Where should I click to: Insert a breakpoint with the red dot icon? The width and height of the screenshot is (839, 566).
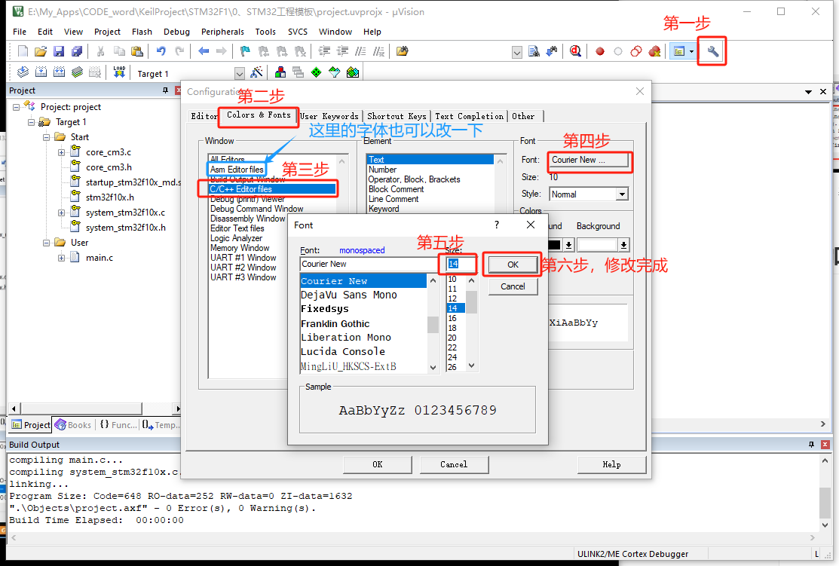[x=600, y=51]
